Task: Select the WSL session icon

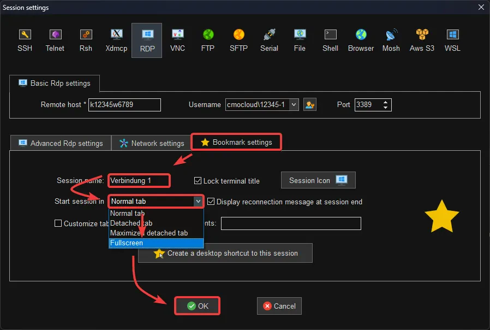Action: pyautogui.click(x=452, y=40)
